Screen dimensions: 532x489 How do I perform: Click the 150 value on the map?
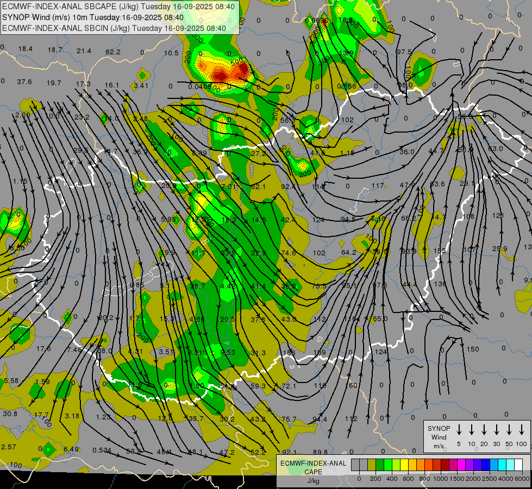(x=473, y=349)
